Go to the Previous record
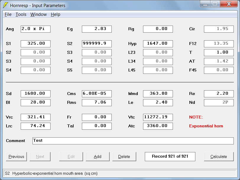The image size is (240, 180). click(16, 156)
